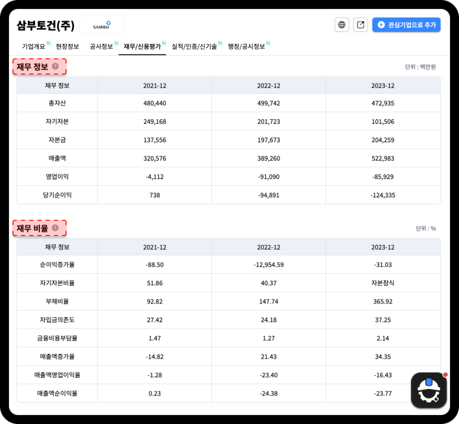Click value -12,954.59 in 순이익증가율 row
The height and width of the screenshot is (424, 459).
point(269,265)
